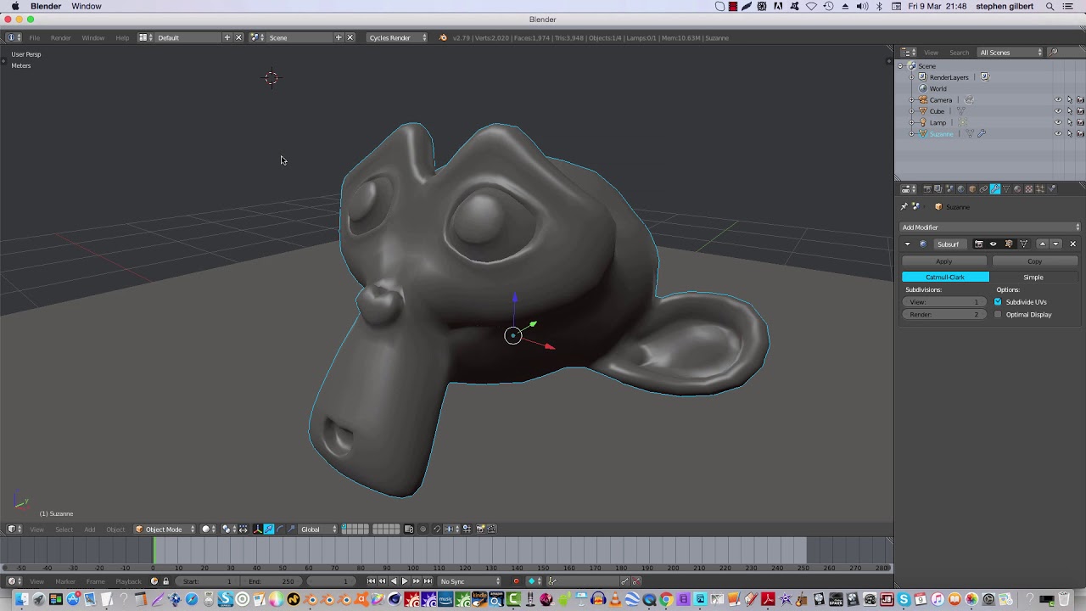
Task: Toggle Subsurf modifier edit mode display button
Action: pyautogui.click(x=1008, y=244)
